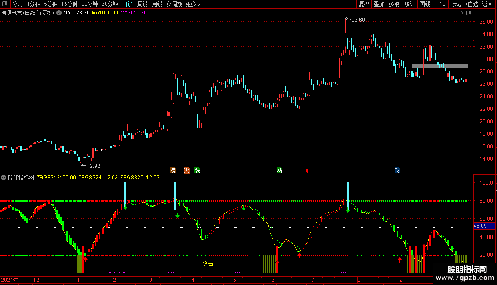Viewport: 497px width, 285px height.
Task: Expand the main chart indicator dropdown arrow
Action: click(59, 13)
